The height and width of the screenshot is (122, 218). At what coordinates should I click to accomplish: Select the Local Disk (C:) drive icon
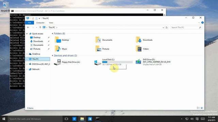point(98,63)
